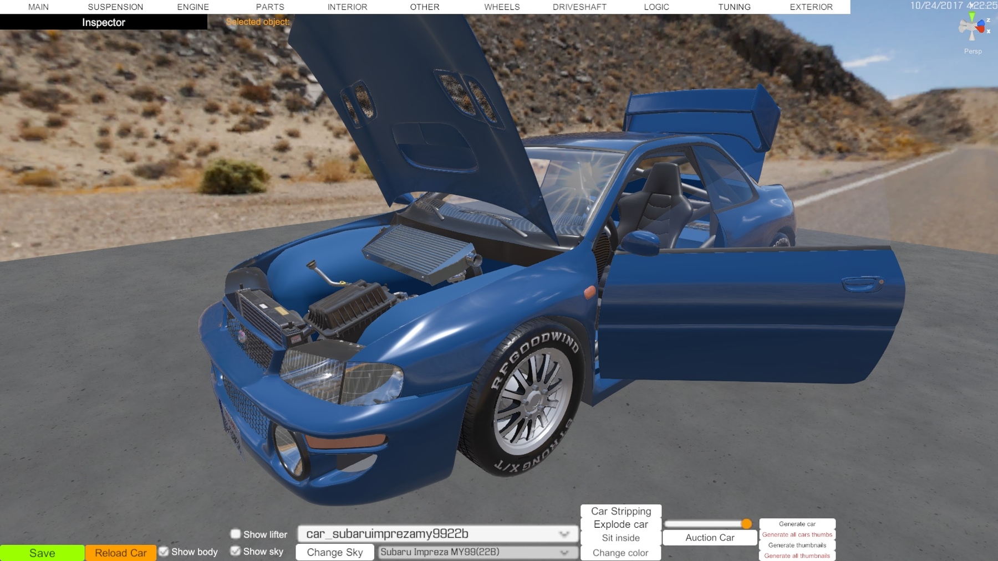Click the white bottom cone of the gizmo
998x561 pixels.
[972, 36]
